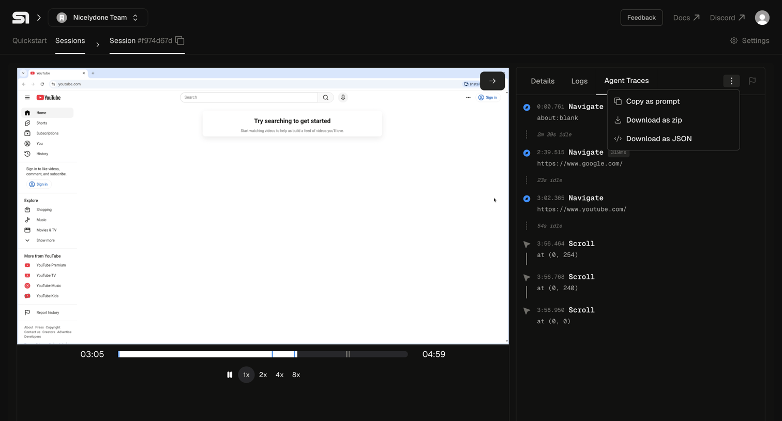Choose Copy as prompt from menu
Image resolution: width=782 pixels, height=421 pixels.
tap(673, 101)
